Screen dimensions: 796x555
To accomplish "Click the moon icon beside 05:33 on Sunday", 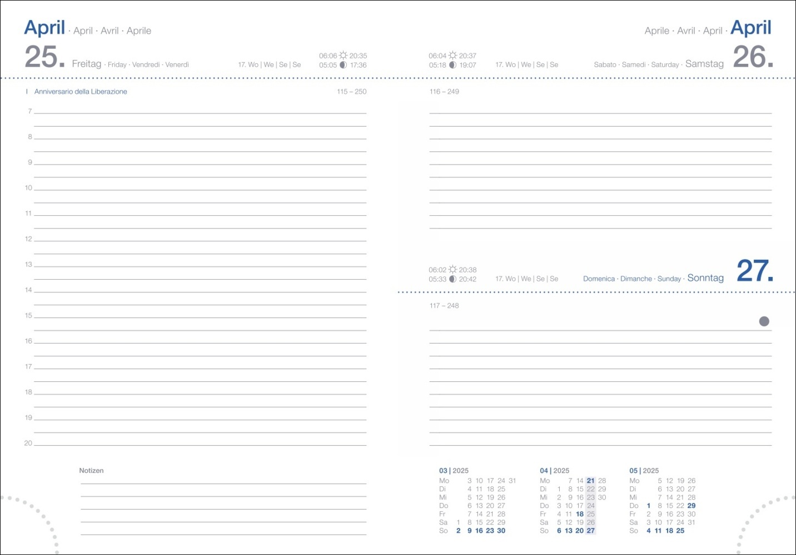I will click(453, 279).
